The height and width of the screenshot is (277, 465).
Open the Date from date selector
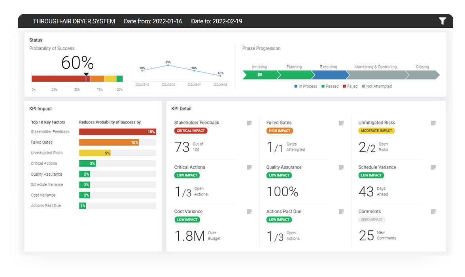click(154, 21)
